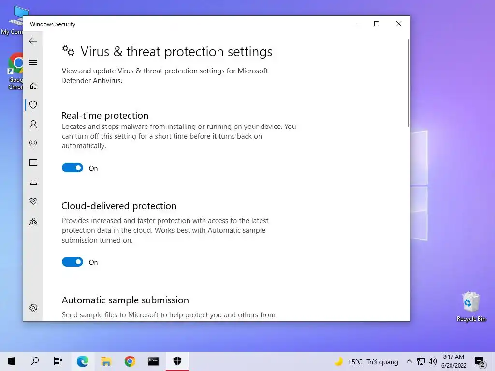Click the Cloud-delivered protection heading
Image resolution: width=495 pixels, height=371 pixels.
[x=119, y=206]
